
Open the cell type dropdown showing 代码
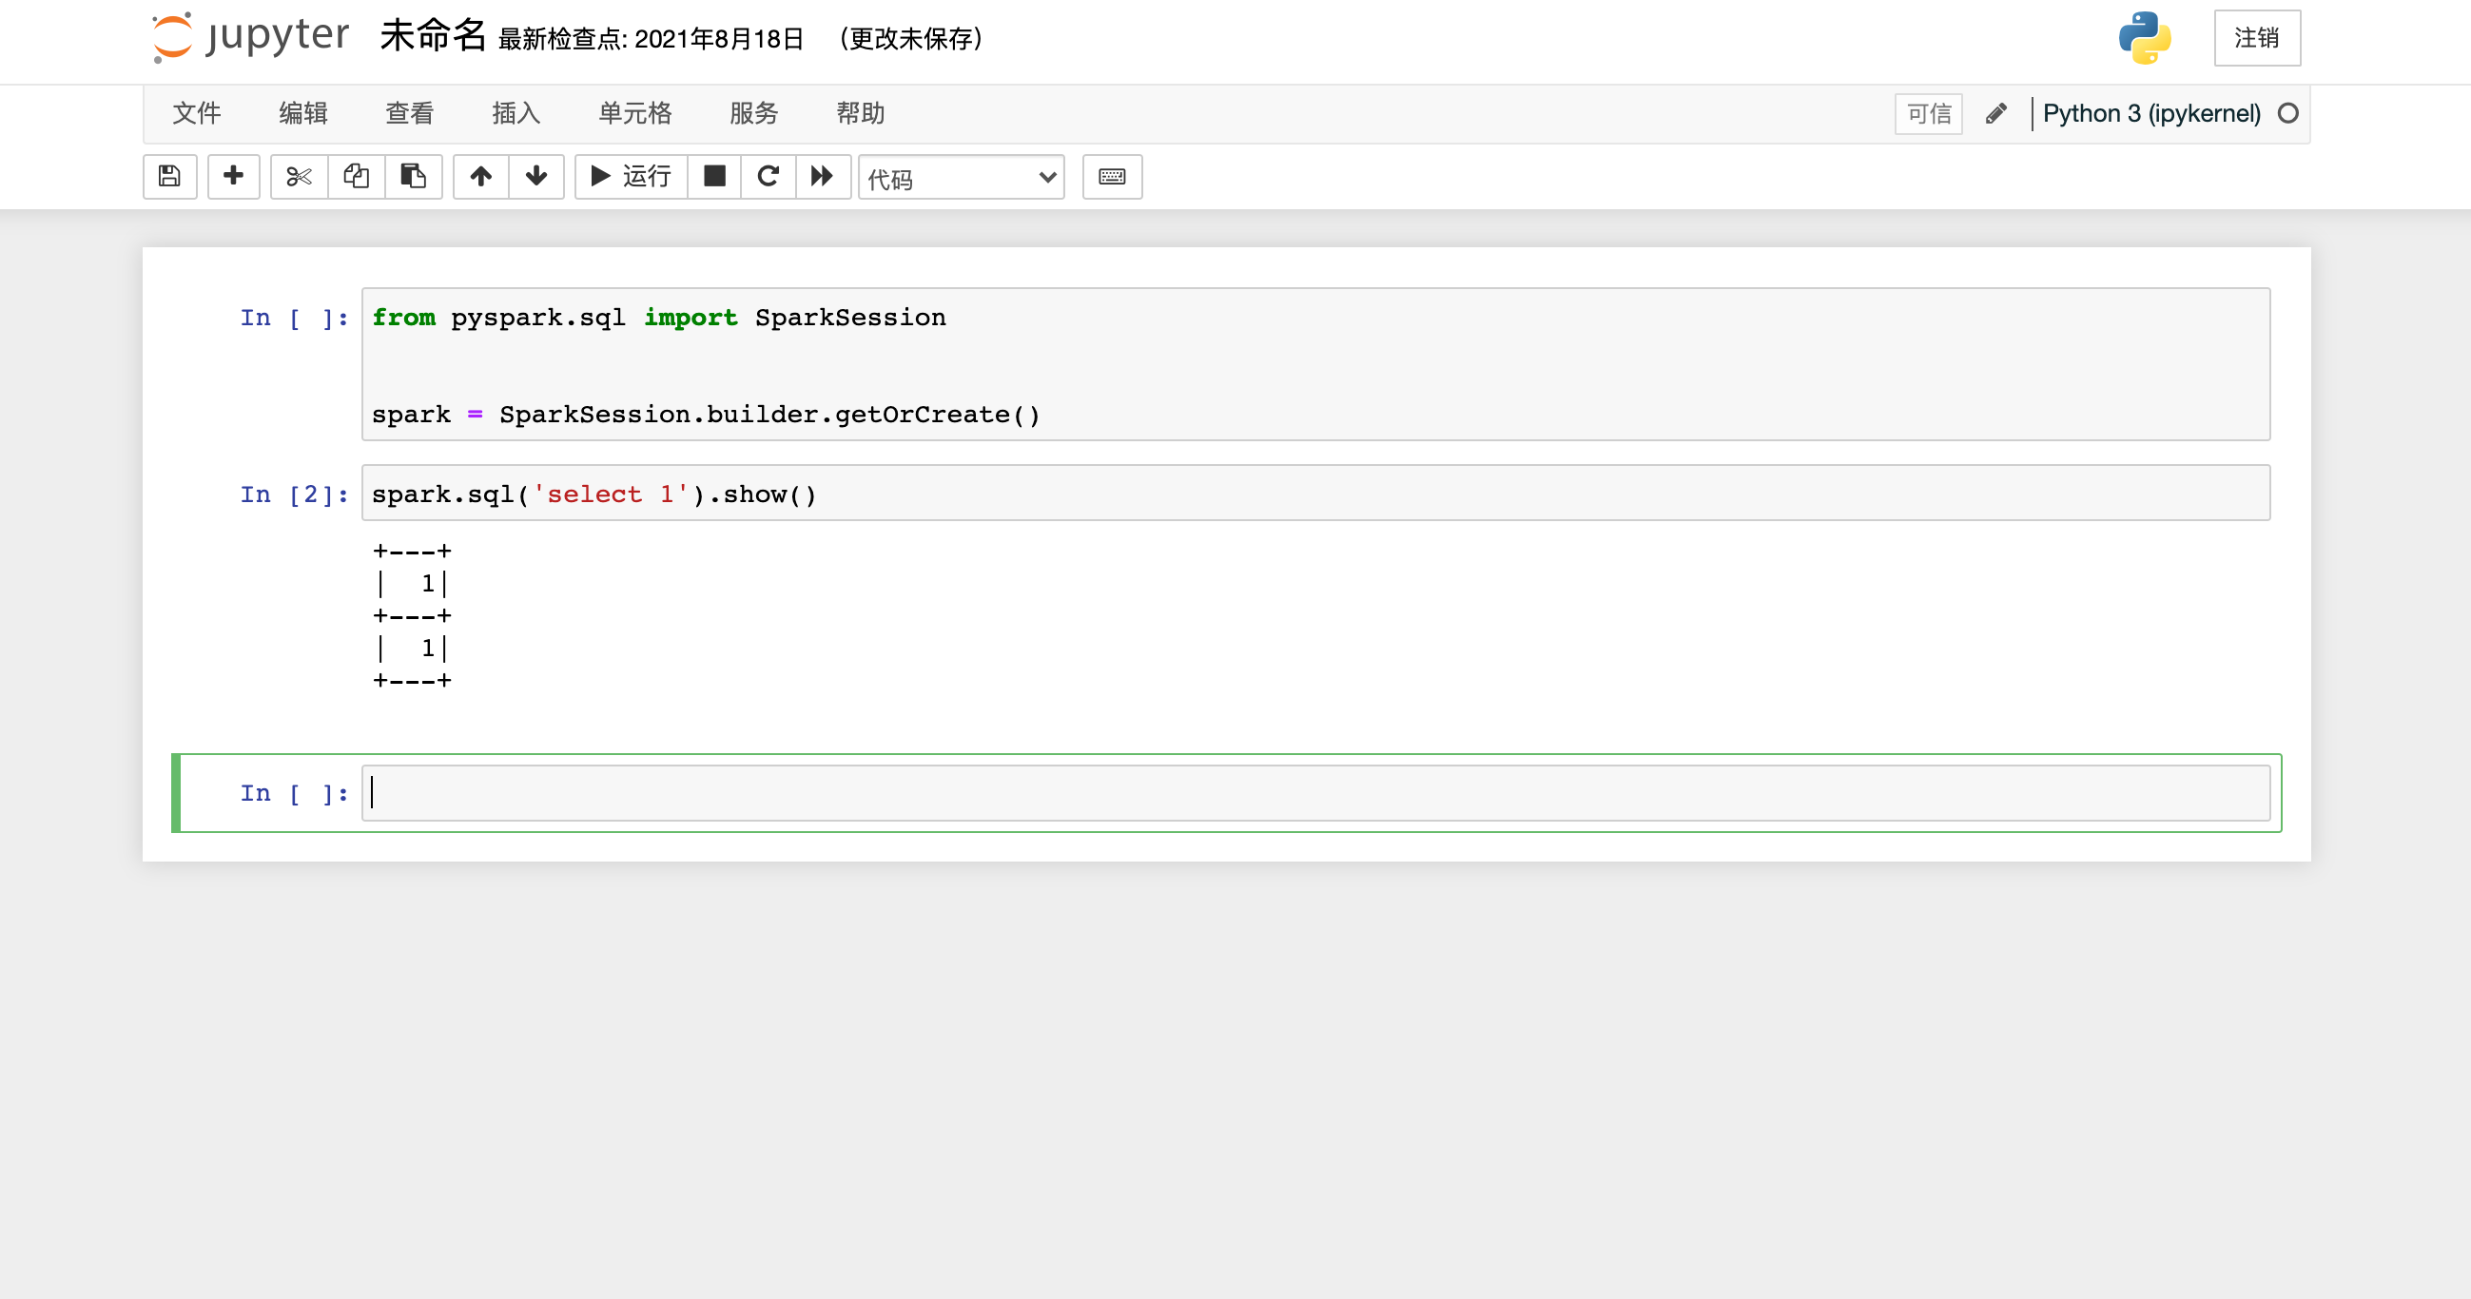coord(961,178)
